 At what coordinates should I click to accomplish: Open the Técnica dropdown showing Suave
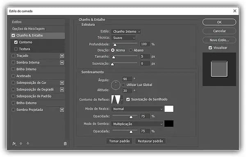pyautogui.click(x=123, y=38)
